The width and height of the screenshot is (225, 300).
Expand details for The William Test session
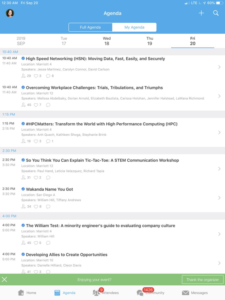pyautogui.click(x=219, y=234)
